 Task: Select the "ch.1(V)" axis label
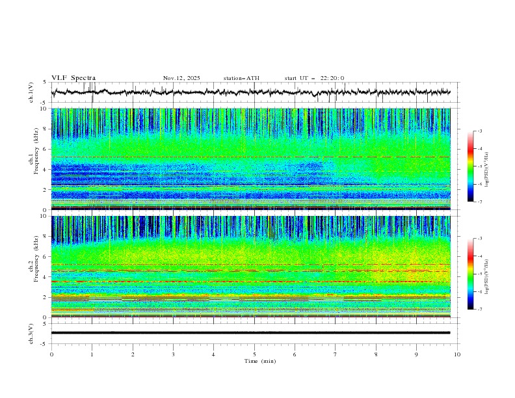(x=31, y=92)
